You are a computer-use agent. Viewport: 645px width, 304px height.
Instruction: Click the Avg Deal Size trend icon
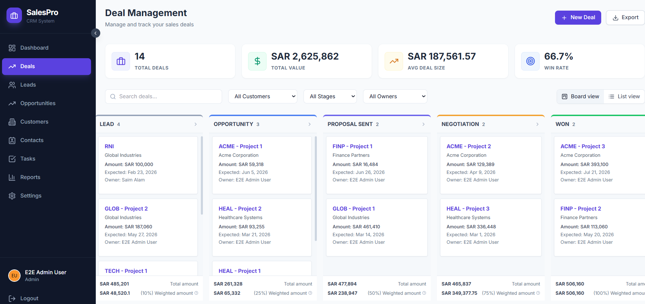coord(394,61)
